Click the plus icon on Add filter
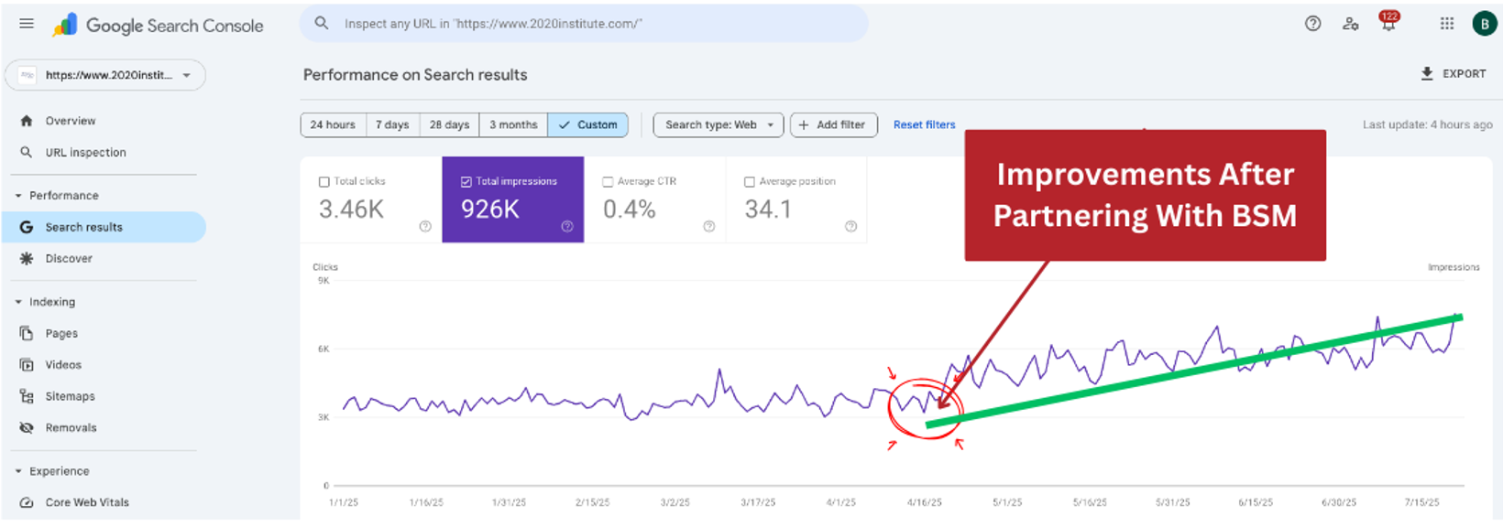This screenshot has width=1503, height=527. point(804,124)
